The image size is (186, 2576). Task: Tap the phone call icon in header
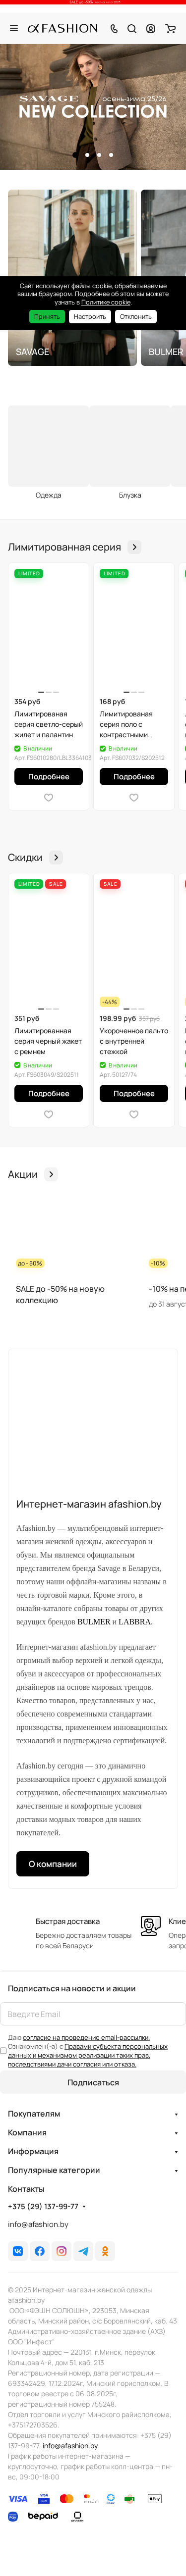click(114, 29)
